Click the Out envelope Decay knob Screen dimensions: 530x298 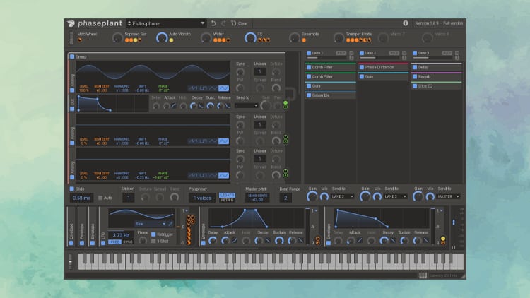[x=193, y=106]
